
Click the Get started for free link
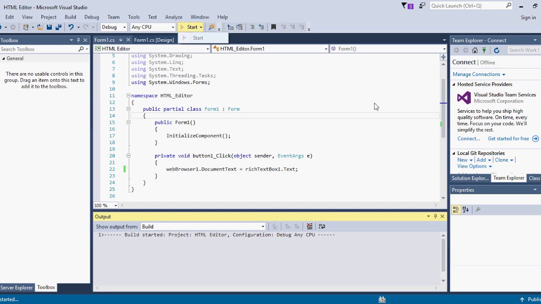click(508, 138)
